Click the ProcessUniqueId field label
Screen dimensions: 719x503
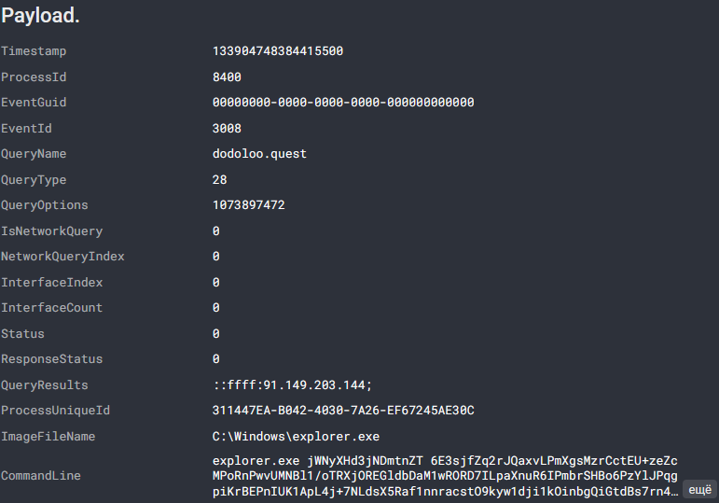pos(55,411)
